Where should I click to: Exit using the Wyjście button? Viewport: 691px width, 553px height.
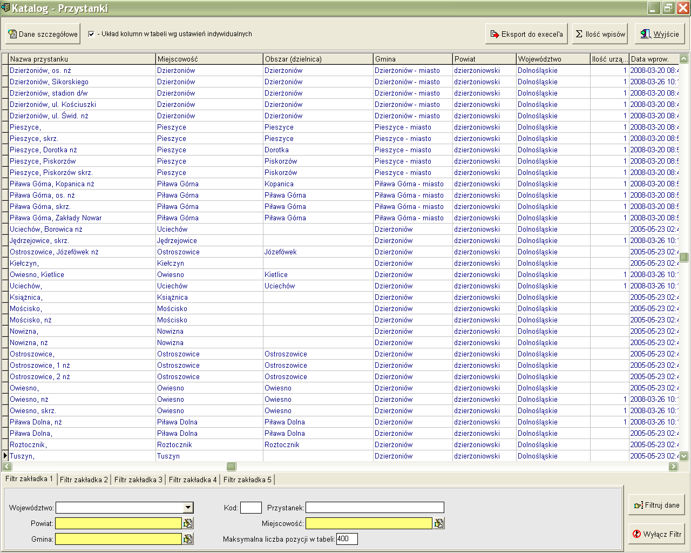(x=660, y=34)
